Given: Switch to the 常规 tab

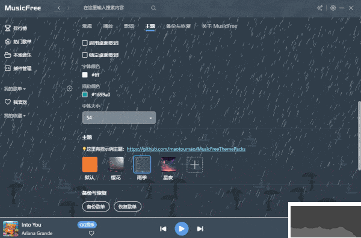Looking at the screenshot, I should tap(87, 26).
